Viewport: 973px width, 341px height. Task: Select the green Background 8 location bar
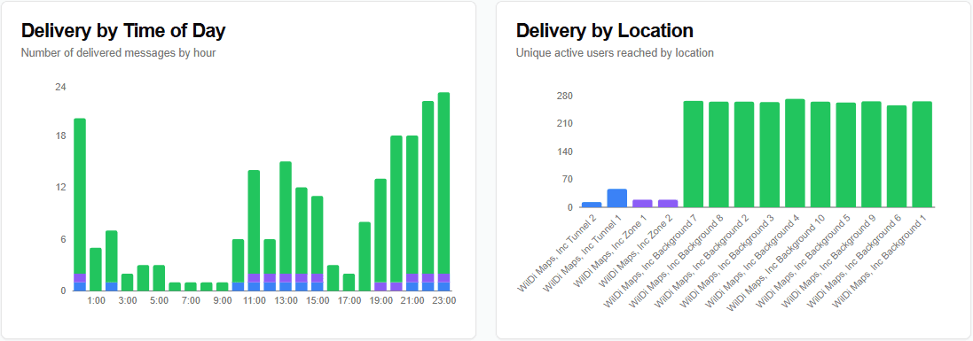[x=718, y=154]
